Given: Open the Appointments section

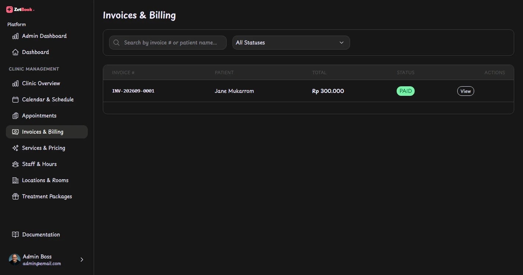Looking at the screenshot, I should point(47,116).
